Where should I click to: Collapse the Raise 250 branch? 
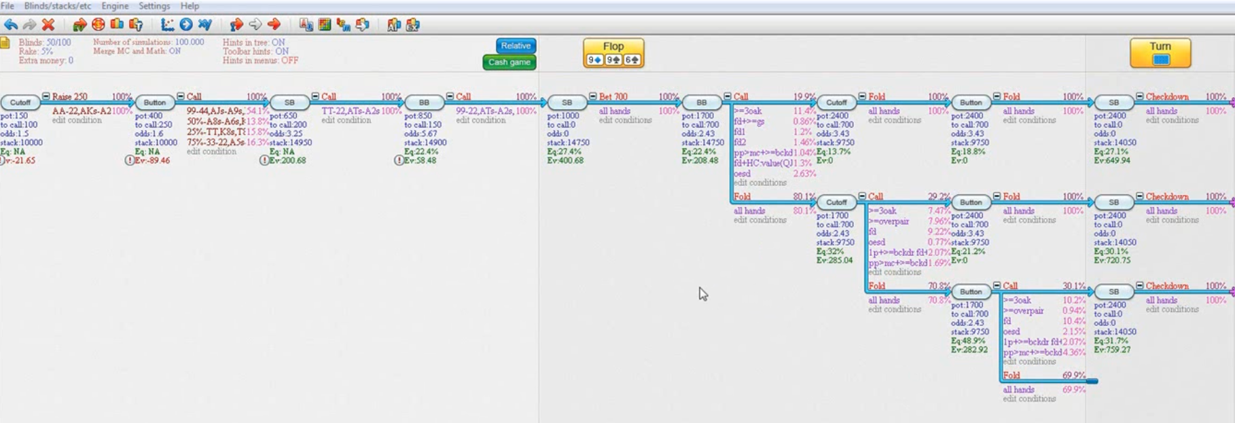(x=46, y=96)
